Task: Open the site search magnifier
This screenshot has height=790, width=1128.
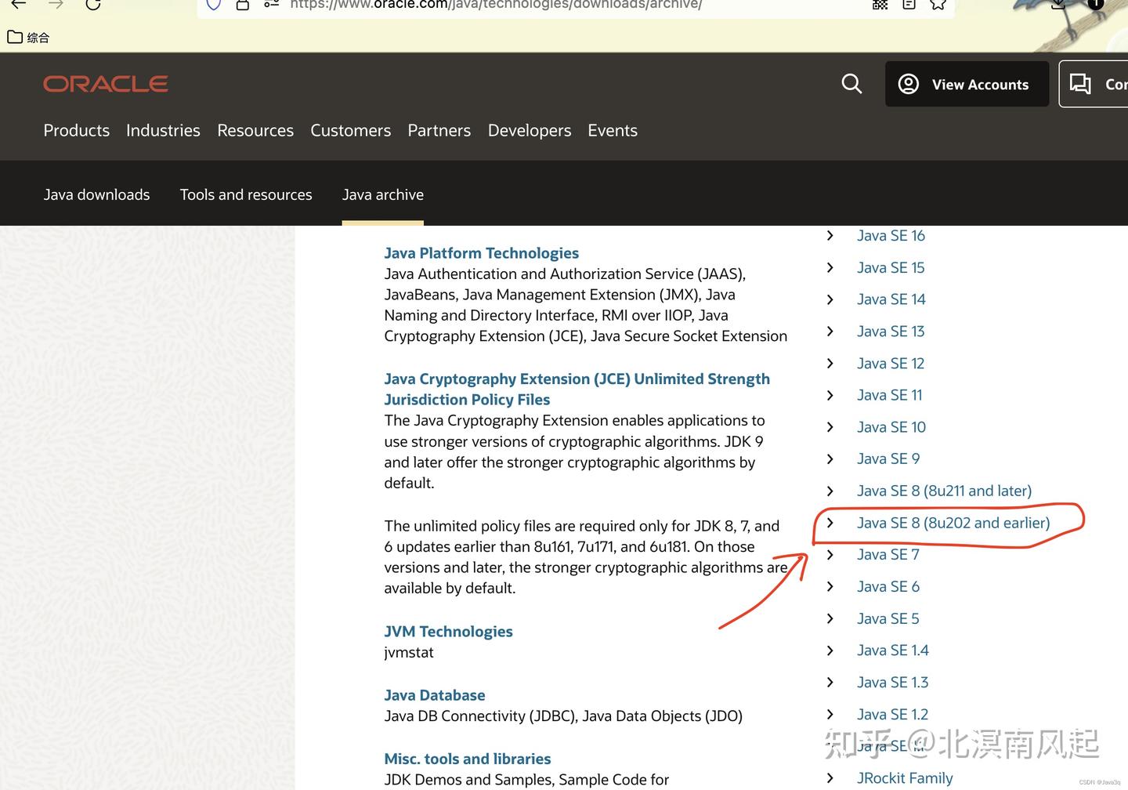Action: (851, 84)
